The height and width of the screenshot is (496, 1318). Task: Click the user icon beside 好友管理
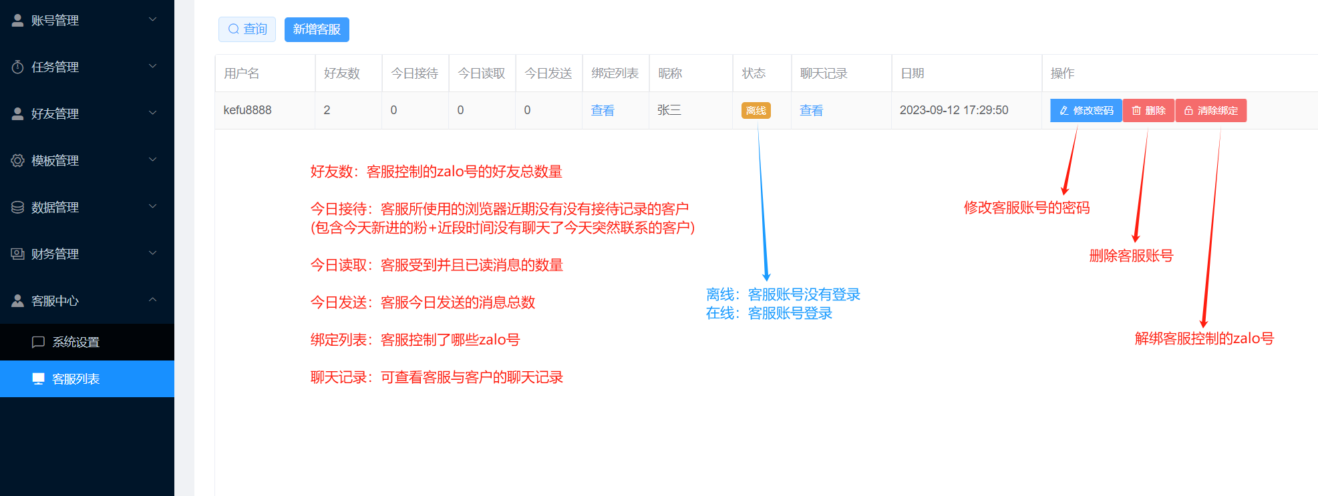[18, 114]
